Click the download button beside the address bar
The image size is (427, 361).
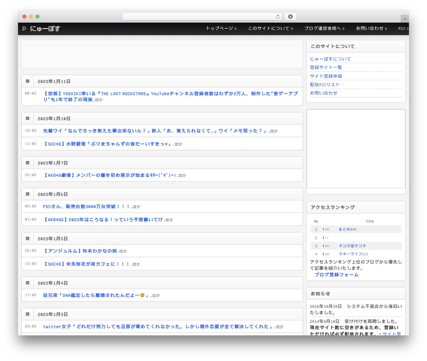[290, 17]
